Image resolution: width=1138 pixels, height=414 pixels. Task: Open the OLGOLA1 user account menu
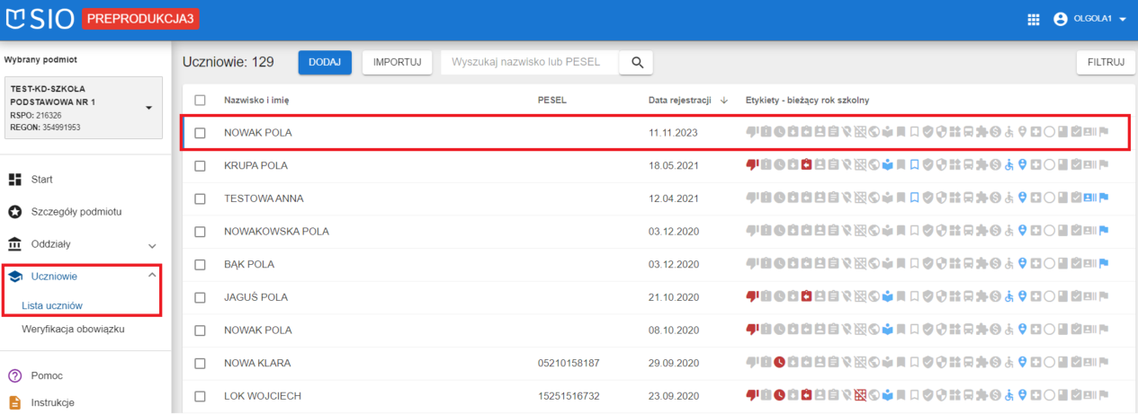click(x=1089, y=19)
